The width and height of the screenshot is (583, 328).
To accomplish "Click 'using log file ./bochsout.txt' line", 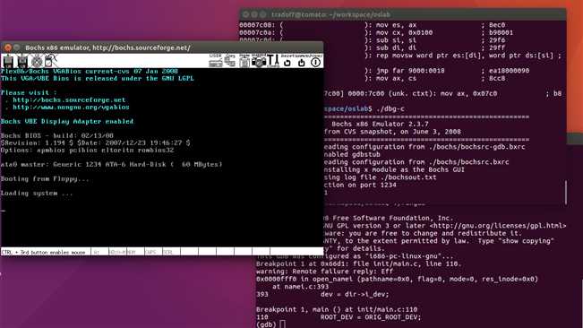I will click(x=379, y=177).
